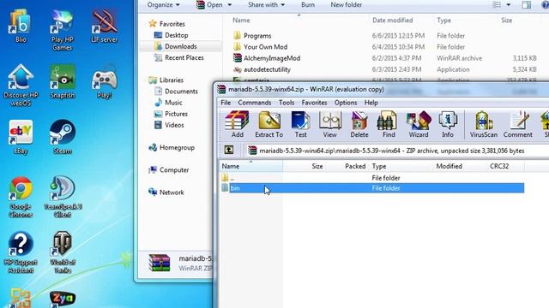This screenshot has width=549, height=308.
Task: Select the '..' parent folder row
Action: tap(372, 178)
